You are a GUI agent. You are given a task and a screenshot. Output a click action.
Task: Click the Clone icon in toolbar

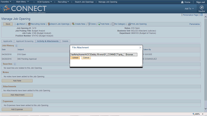click(x=89, y=24)
